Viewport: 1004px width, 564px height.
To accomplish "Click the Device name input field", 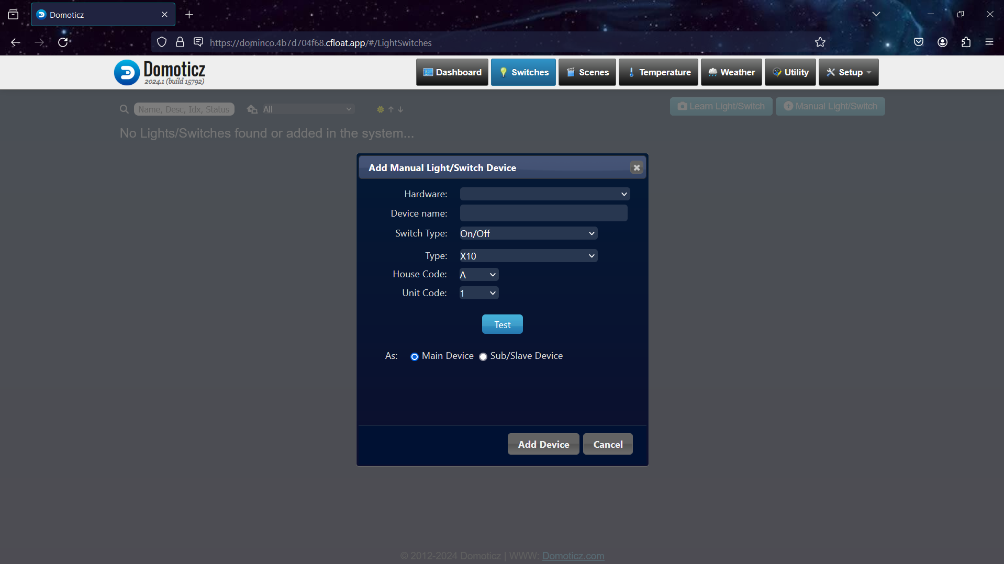I will [544, 213].
